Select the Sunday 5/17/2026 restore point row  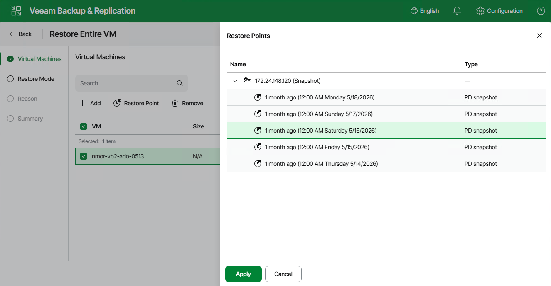click(386, 114)
